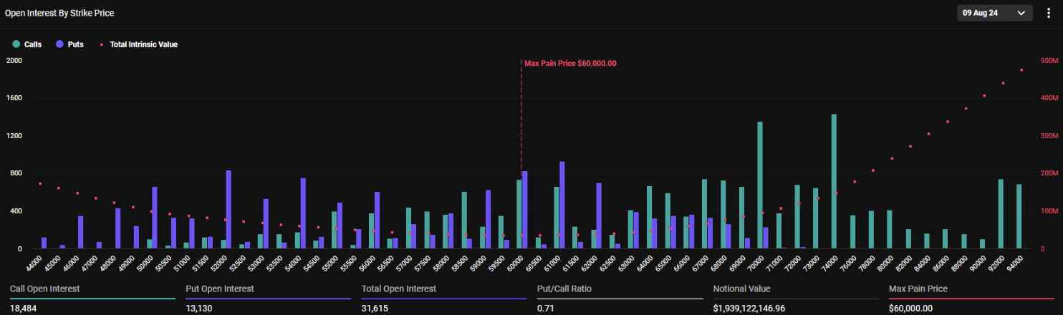
Task: Open the 09 Aug 24 expiry dropdown
Action: (994, 13)
